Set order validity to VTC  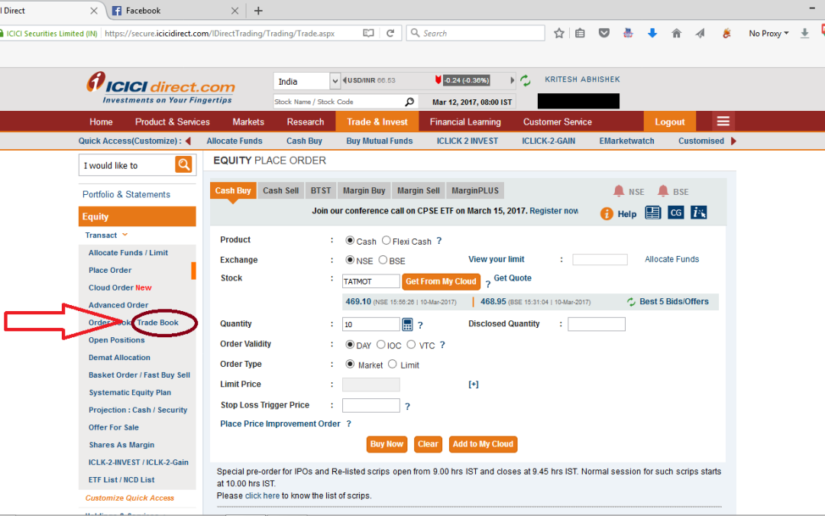click(412, 345)
